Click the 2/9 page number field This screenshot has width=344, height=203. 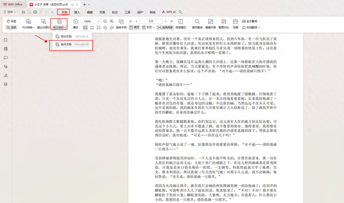click(151, 22)
